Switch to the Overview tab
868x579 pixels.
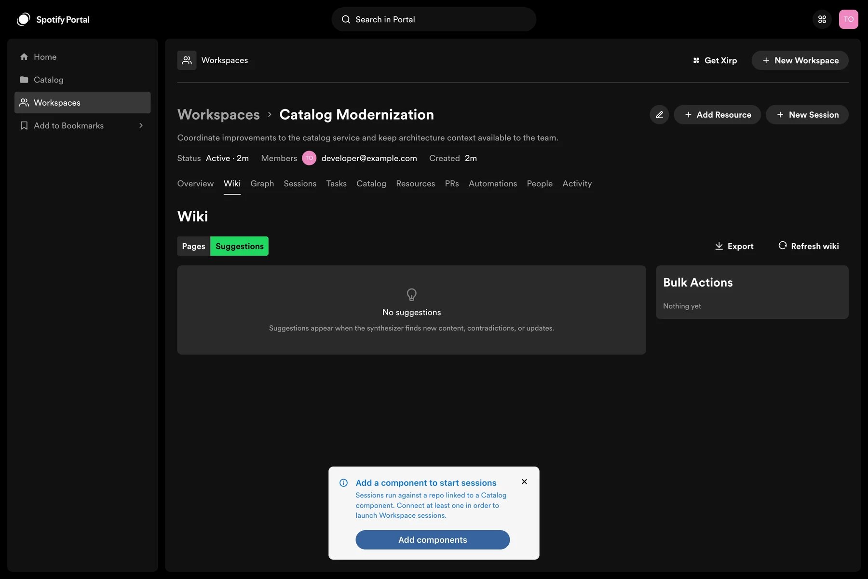195,184
